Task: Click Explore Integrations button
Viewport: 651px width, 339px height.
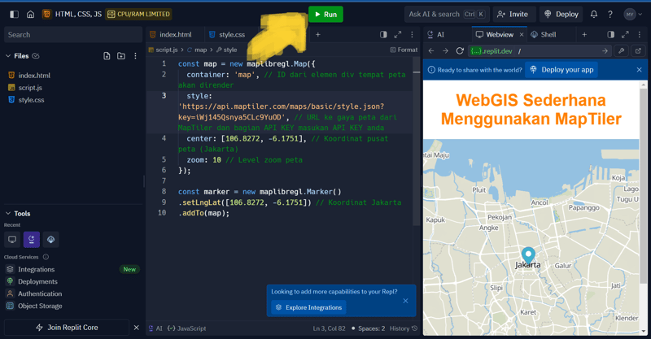Action: [x=308, y=307]
